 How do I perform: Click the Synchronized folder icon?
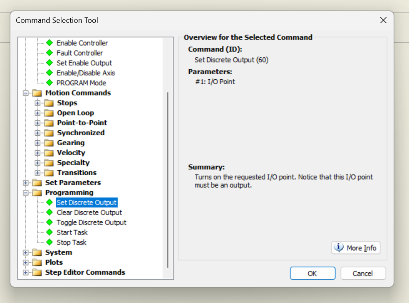click(49, 133)
